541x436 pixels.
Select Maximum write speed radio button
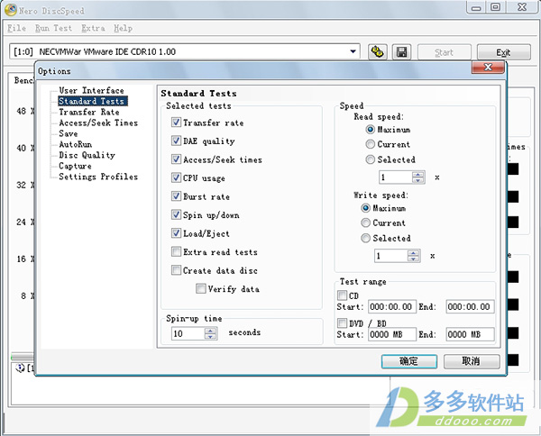coord(365,208)
